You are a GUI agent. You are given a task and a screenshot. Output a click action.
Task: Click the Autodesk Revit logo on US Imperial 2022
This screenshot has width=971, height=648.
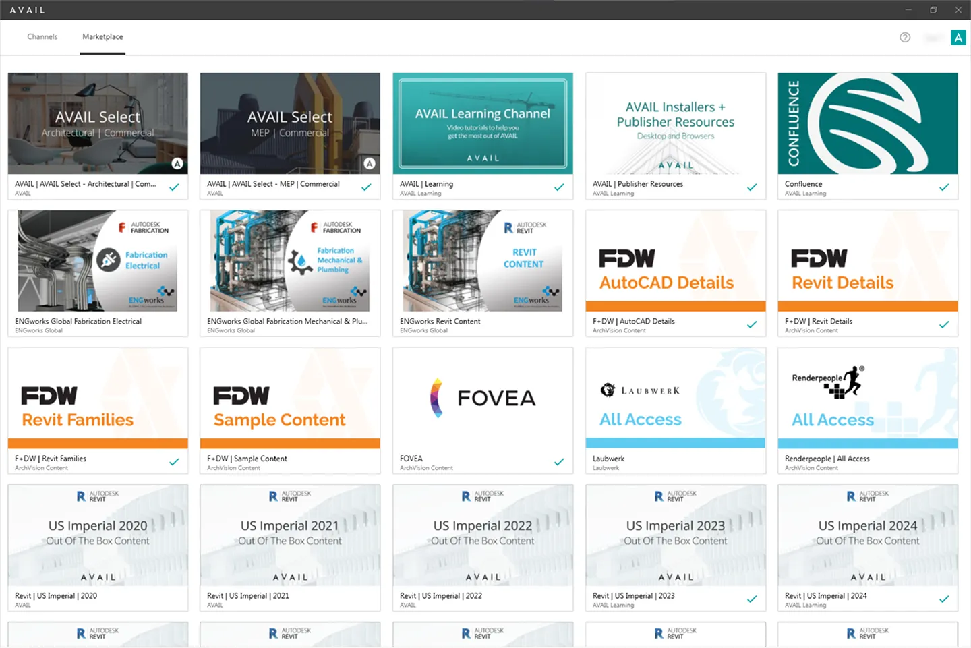pyautogui.click(x=483, y=496)
